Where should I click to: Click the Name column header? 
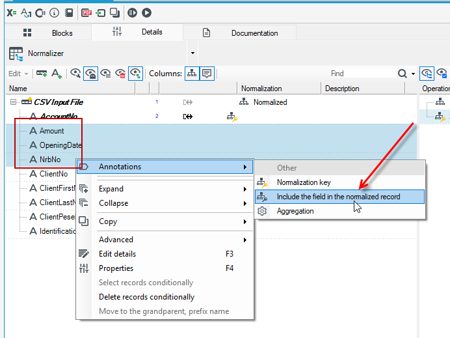[70, 89]
